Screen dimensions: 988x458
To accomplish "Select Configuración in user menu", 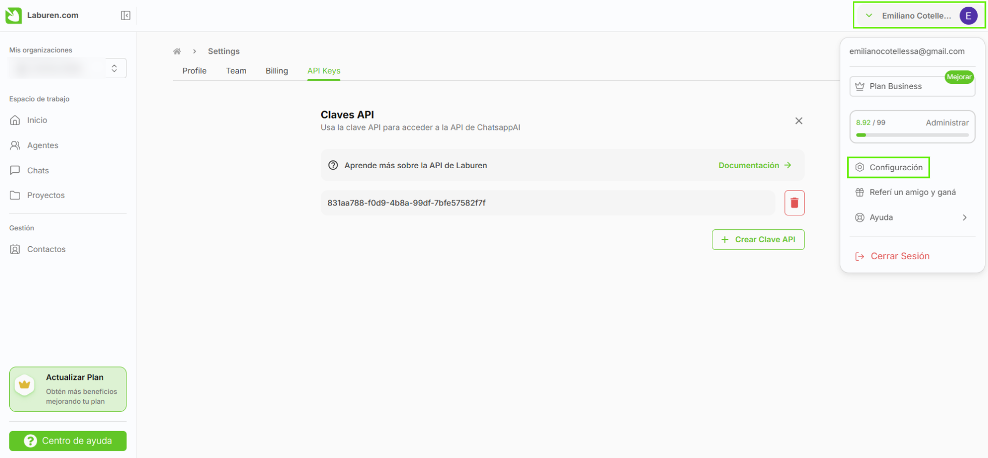I will [895, 167].
